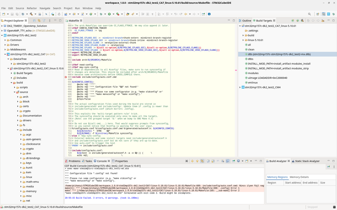Viewport: 337px width, 210px height.
Task: Click the 'Start address' column header
Action: point(293,183)
